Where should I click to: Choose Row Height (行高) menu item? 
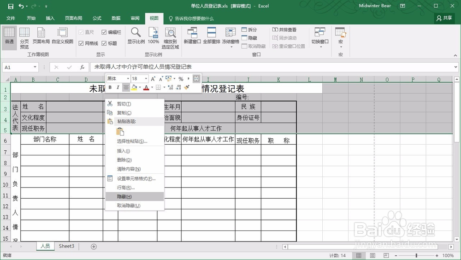(135, 187)
